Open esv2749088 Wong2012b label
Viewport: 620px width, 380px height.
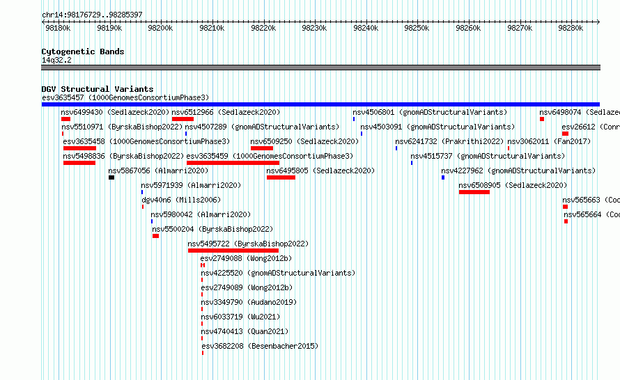pyautogui.click(x=246, y=258)
